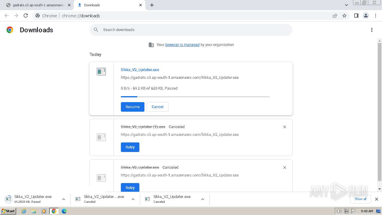Click the browser back arrow

pyautogui.click(x=7, y=16)
